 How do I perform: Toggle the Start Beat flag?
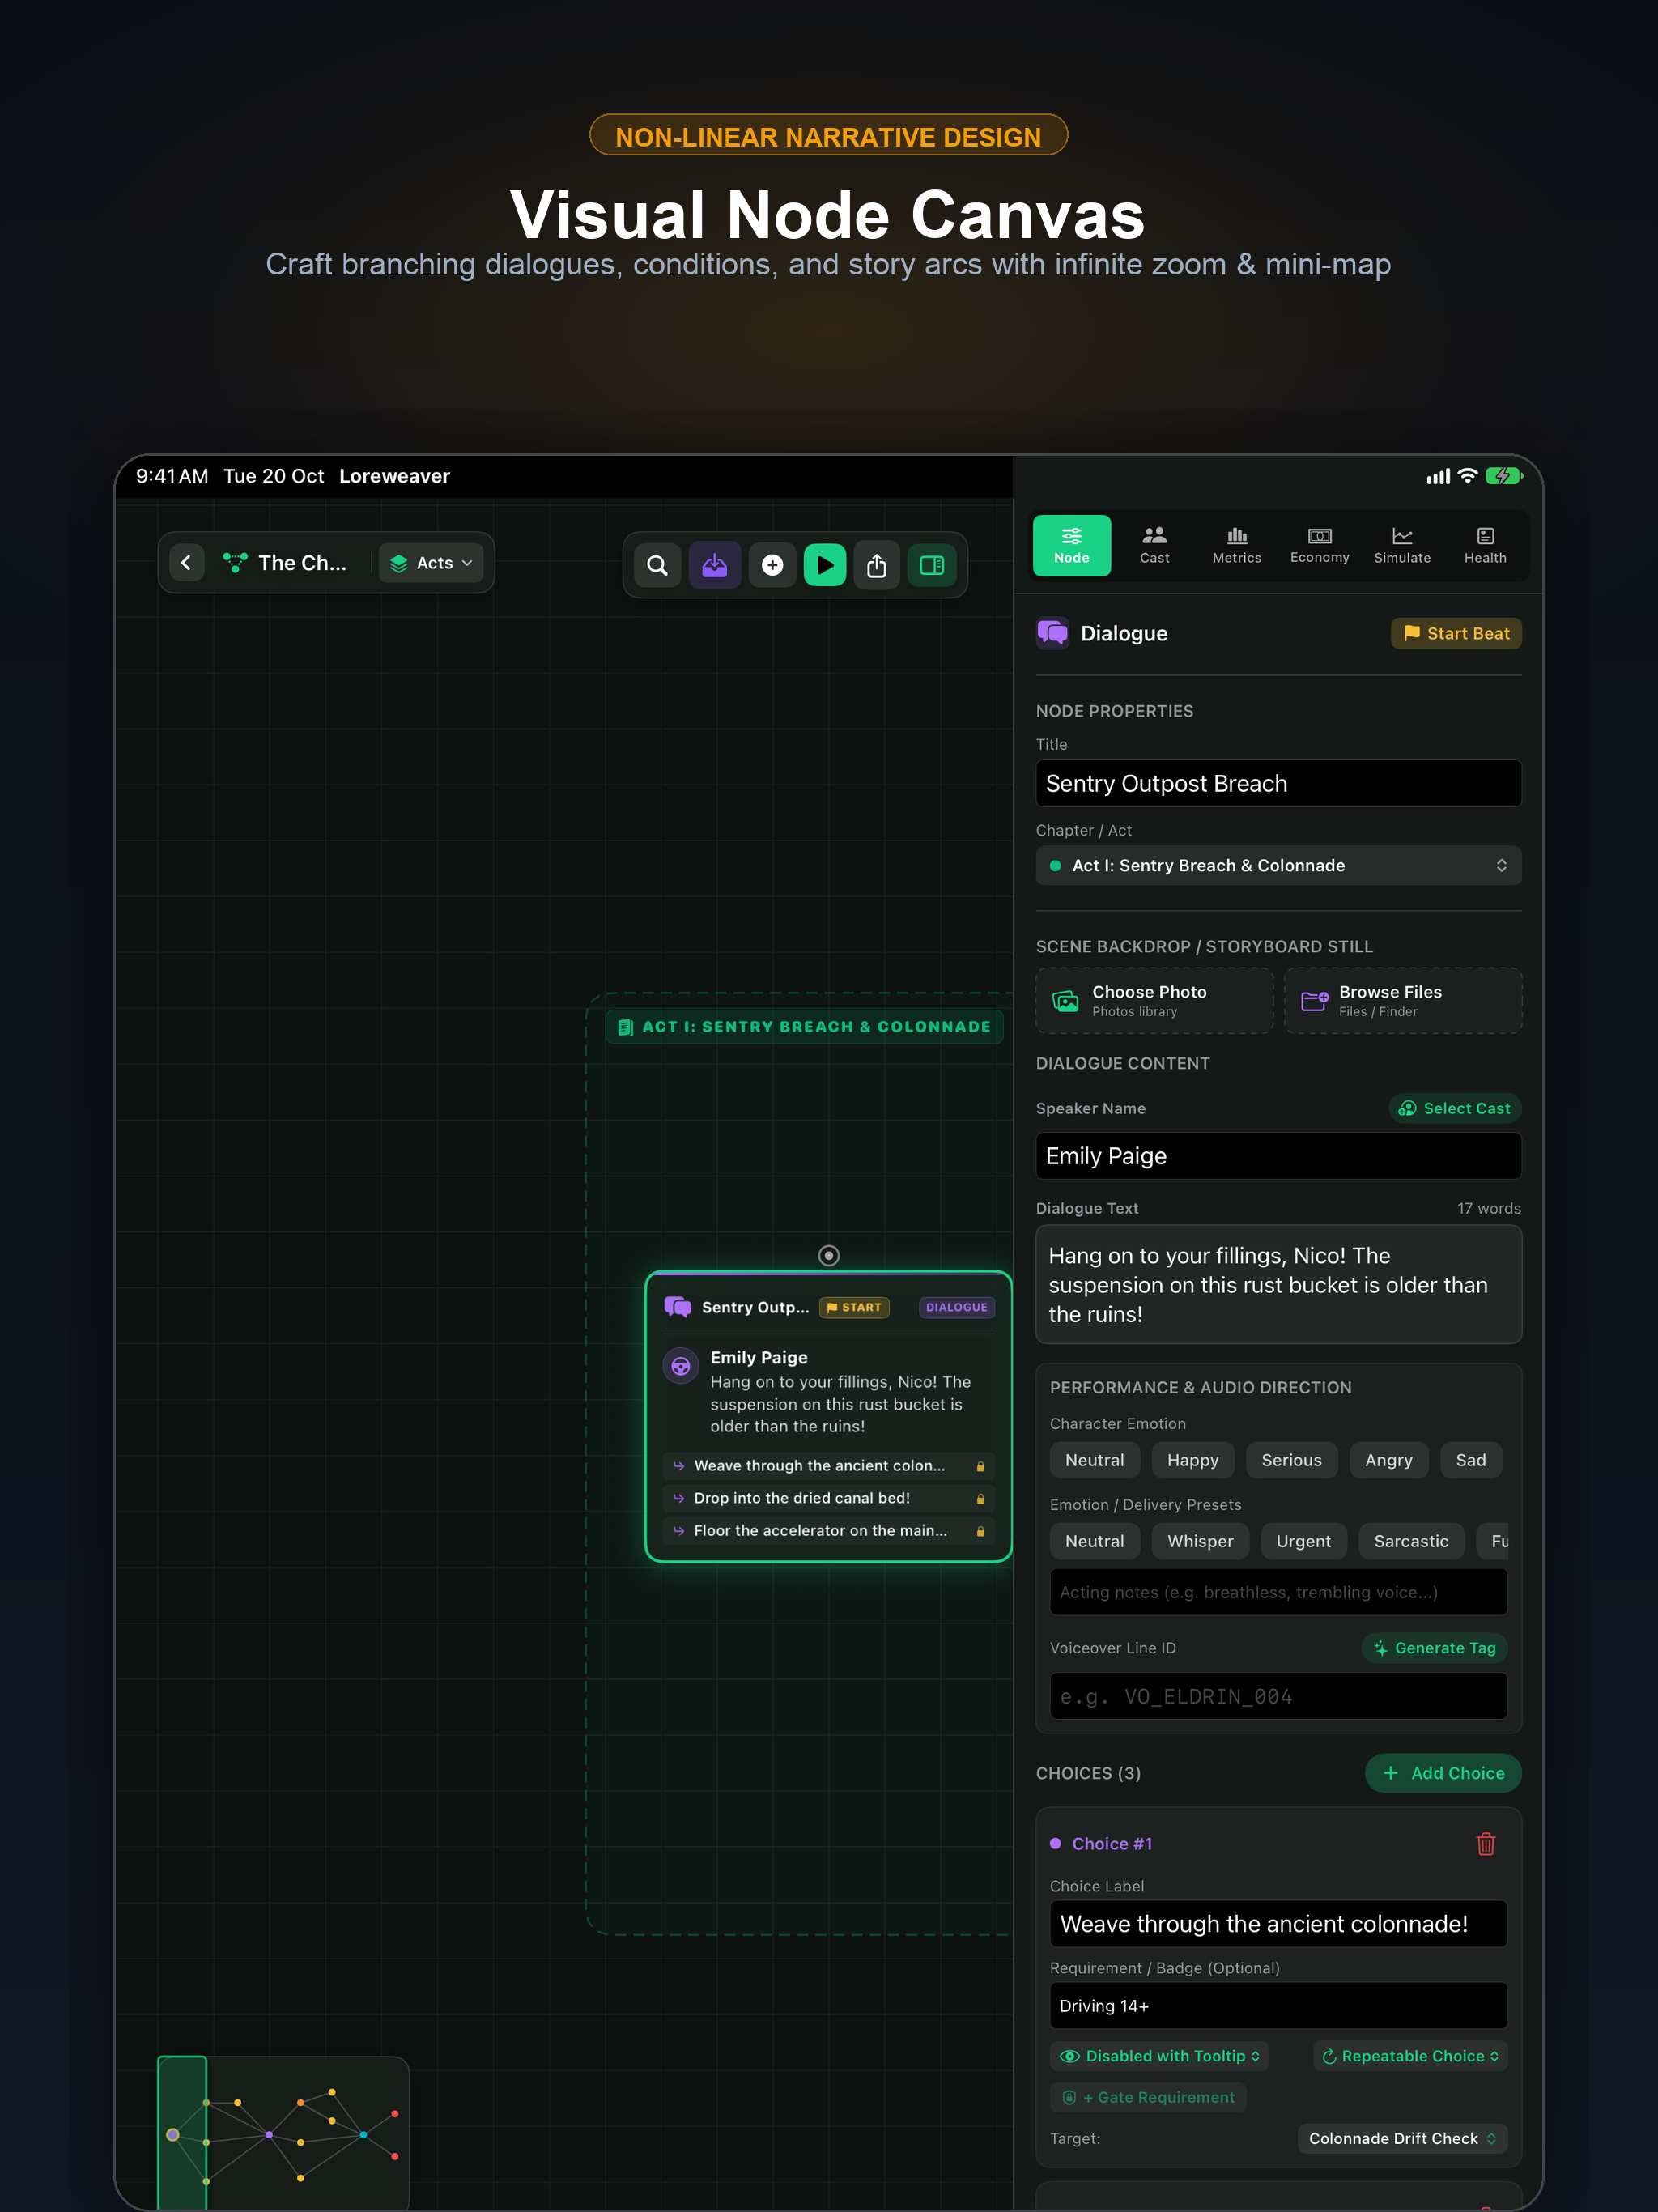(x=1456, y=633)
